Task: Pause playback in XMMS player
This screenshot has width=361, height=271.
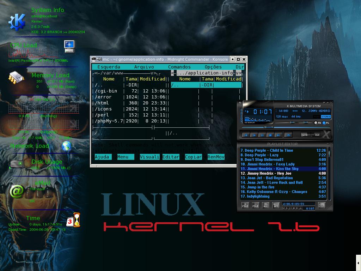Action: pyautogui.click(x=262, y=135)
